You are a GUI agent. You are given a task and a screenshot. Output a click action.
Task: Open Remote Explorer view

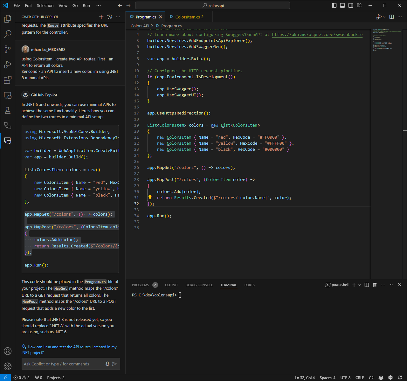8,95
